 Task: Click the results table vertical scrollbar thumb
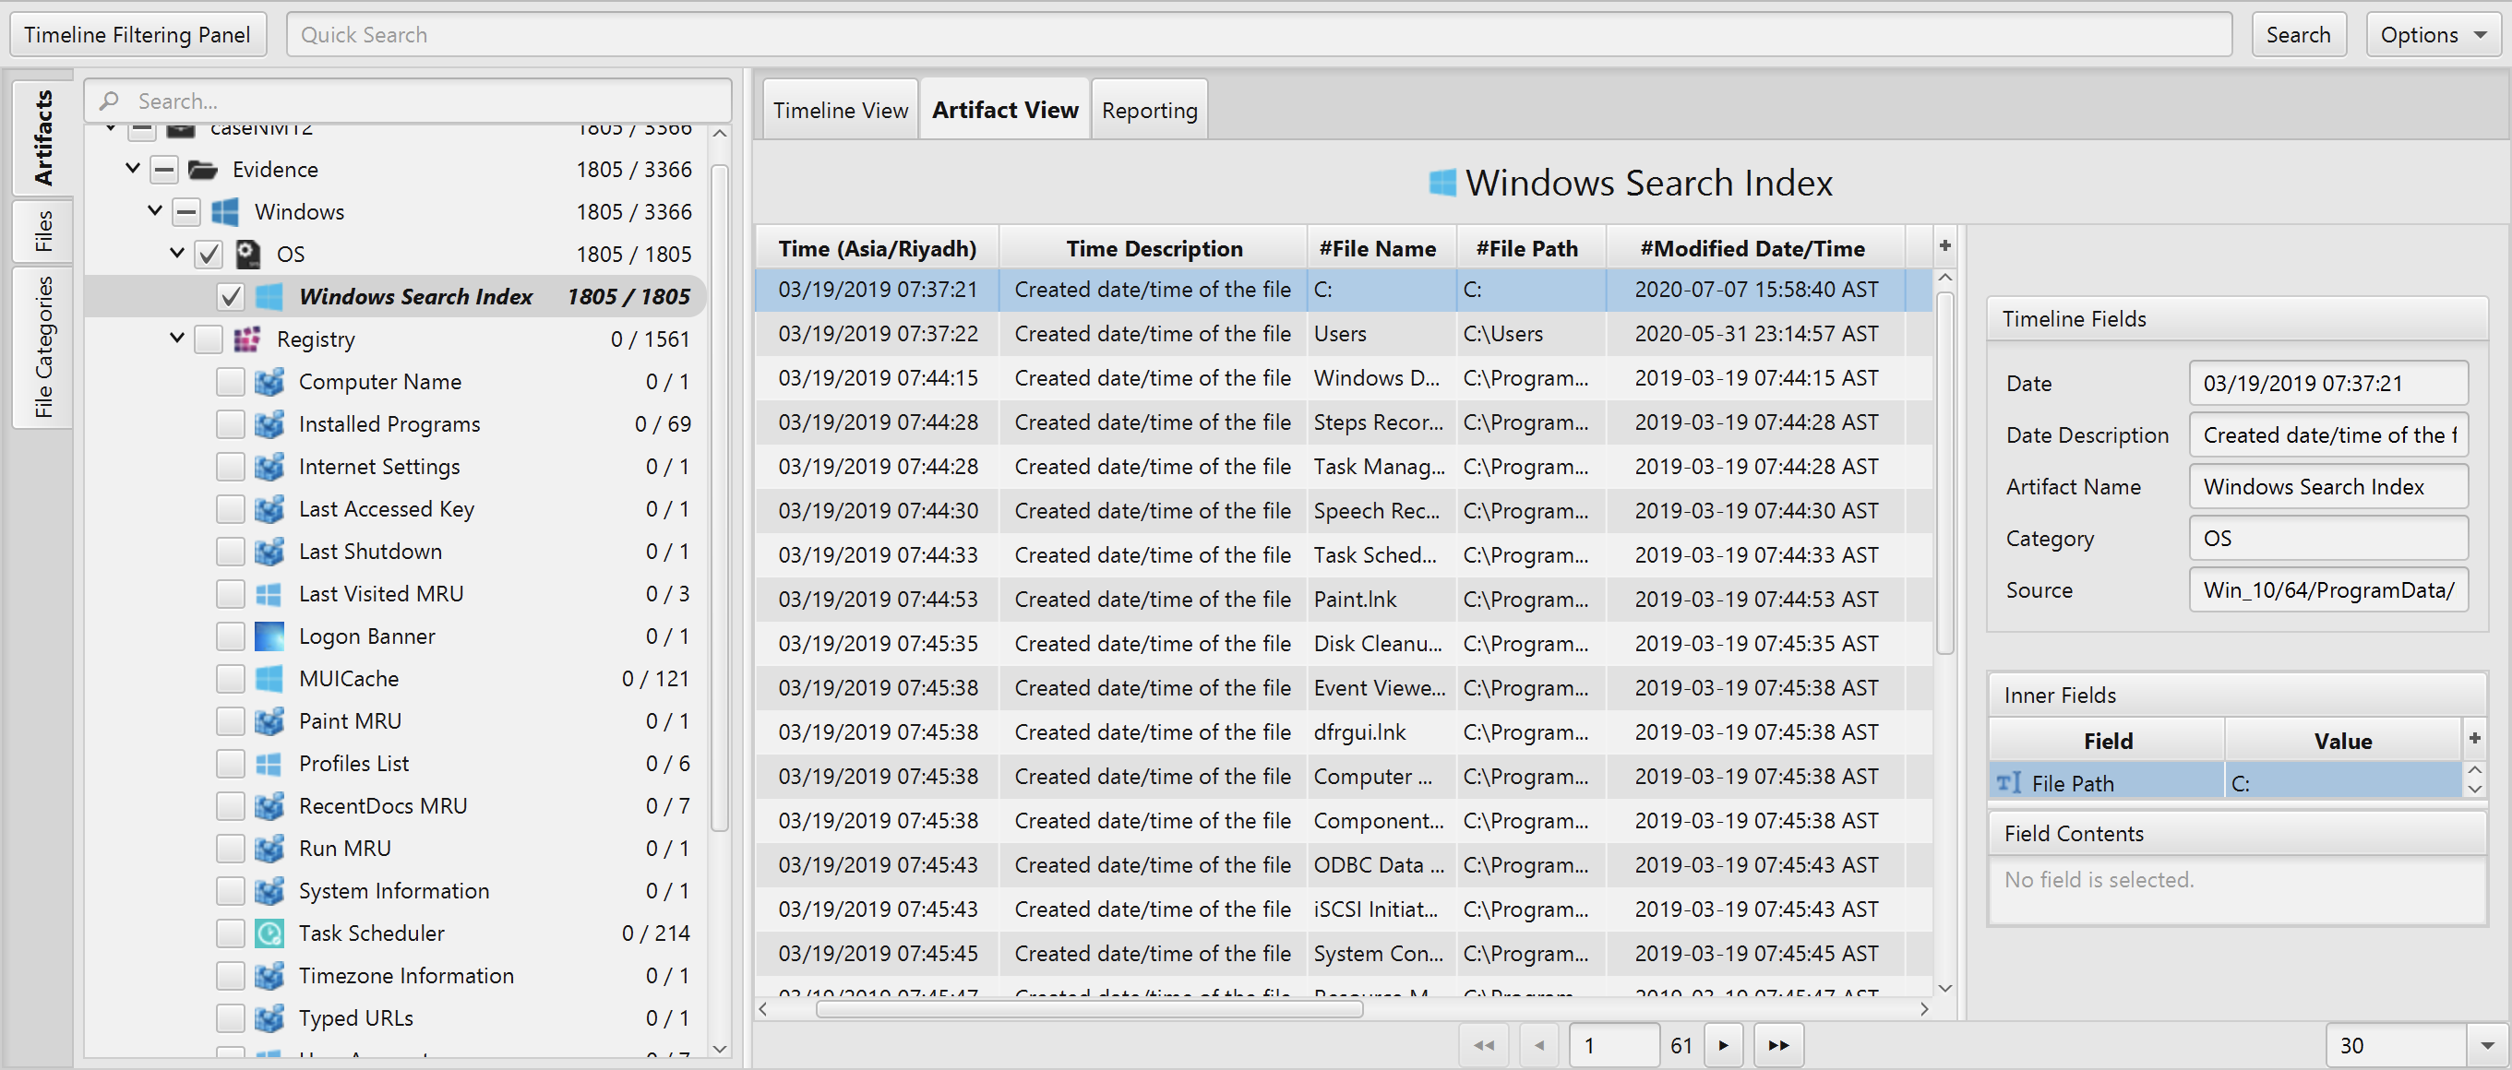1944,473
